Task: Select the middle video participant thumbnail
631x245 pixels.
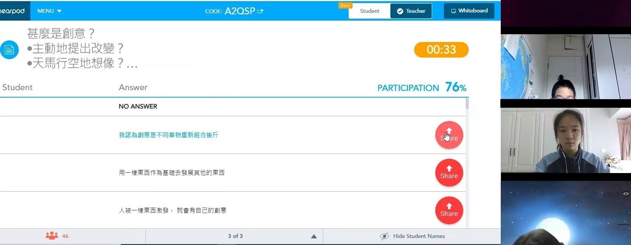Action: (x=565, y=140)
